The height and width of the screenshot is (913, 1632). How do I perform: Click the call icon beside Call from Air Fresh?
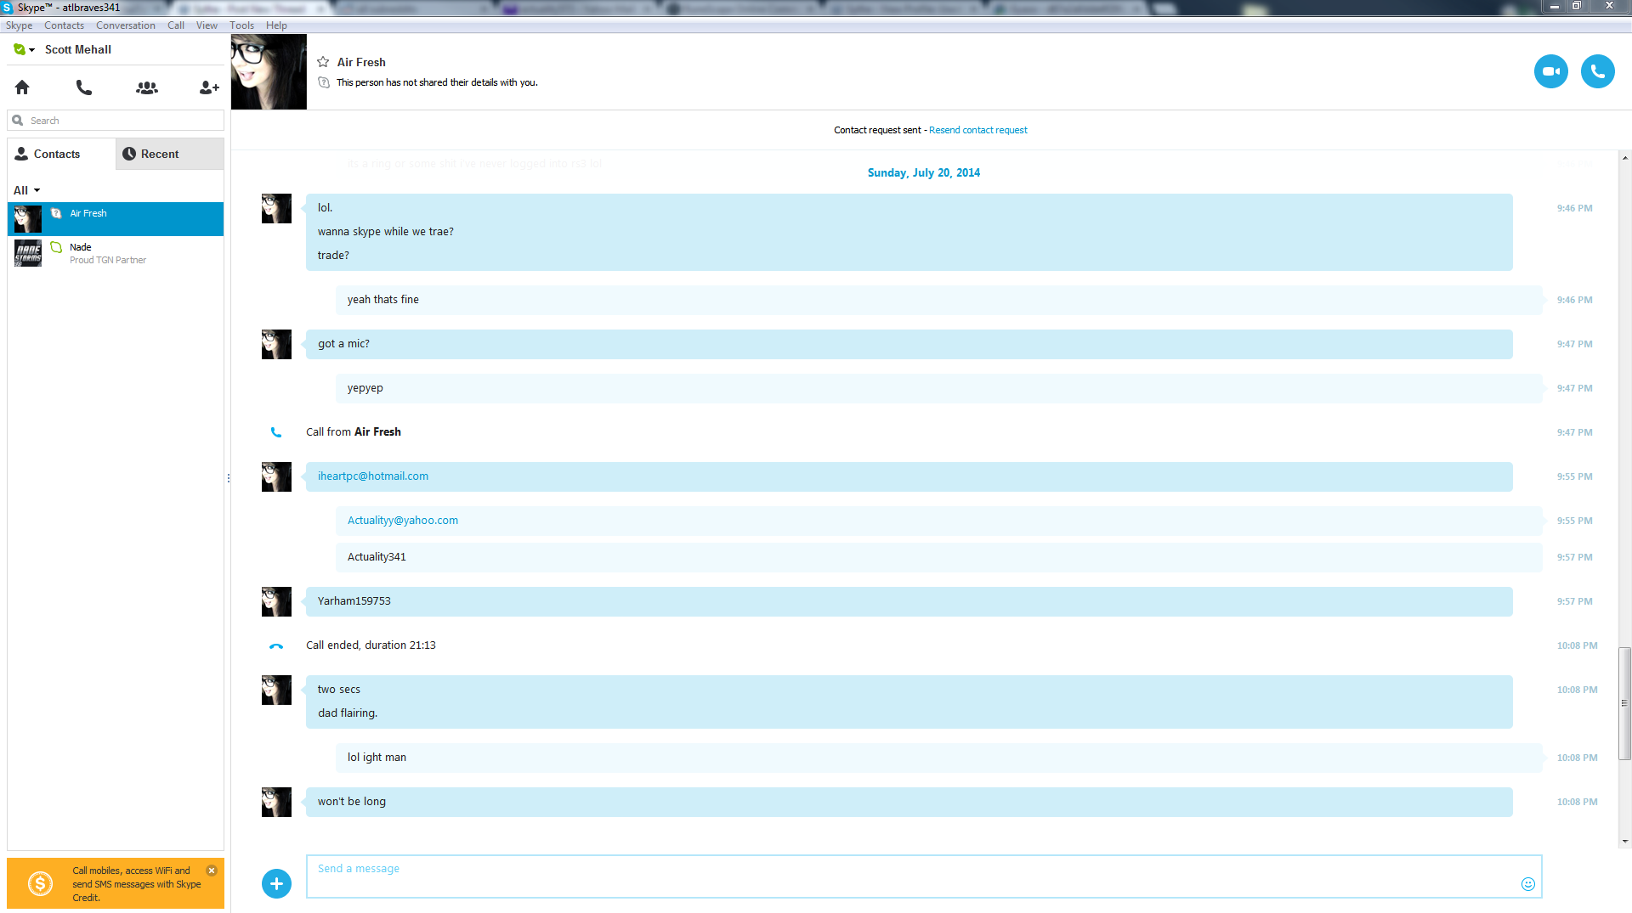[x=276, y=432]
